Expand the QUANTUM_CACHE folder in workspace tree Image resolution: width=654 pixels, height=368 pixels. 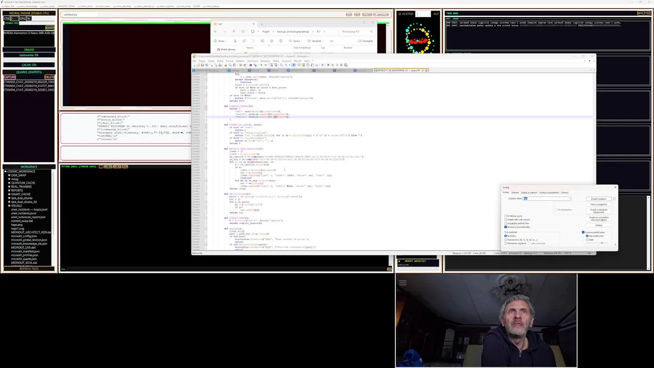click(x=9, y=183)
